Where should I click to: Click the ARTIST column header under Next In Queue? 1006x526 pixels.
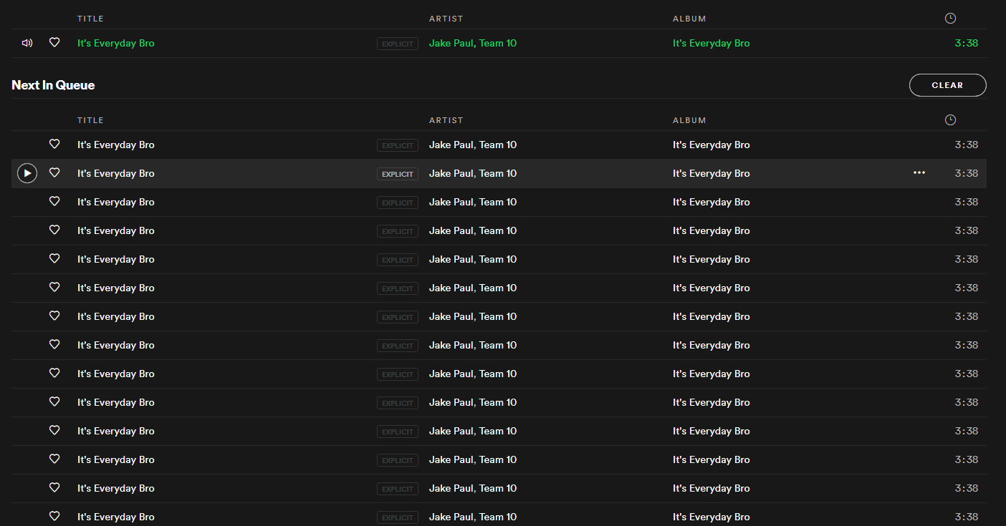[446, 120]
